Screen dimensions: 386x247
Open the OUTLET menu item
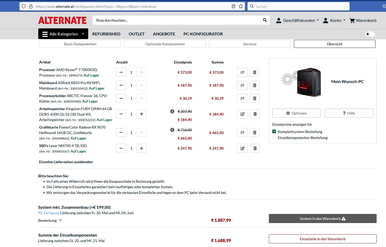137,34
